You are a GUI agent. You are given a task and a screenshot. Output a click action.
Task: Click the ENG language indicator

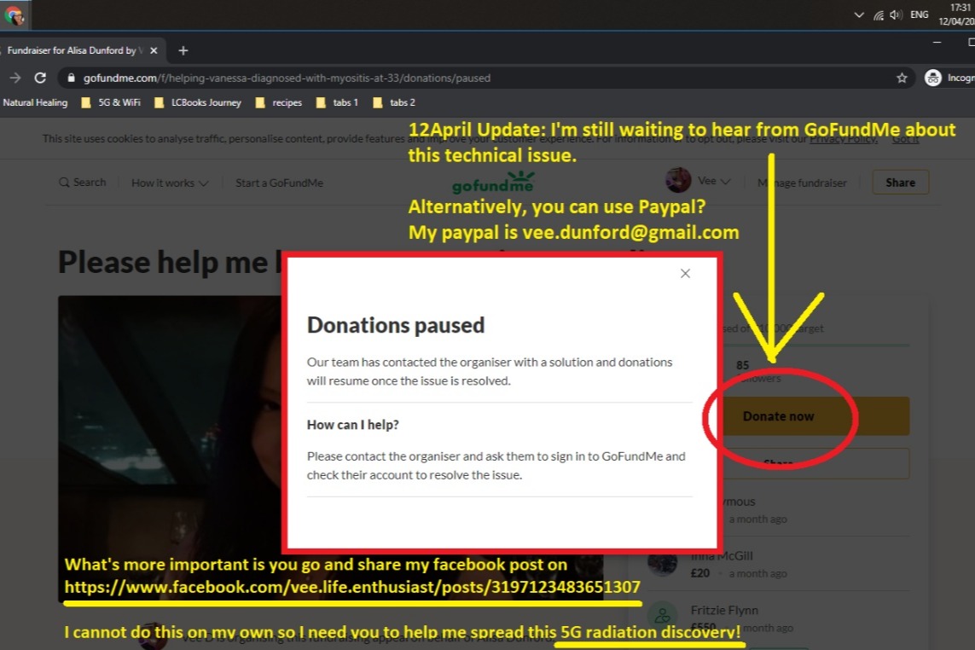pyautogui.click(x=920, y=15)
